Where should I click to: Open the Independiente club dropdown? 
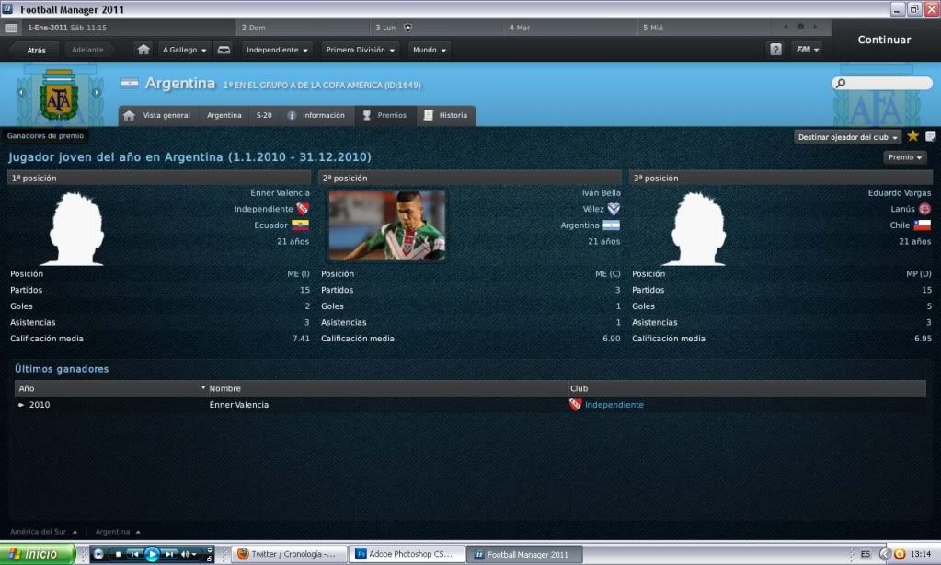pos(277,50)
